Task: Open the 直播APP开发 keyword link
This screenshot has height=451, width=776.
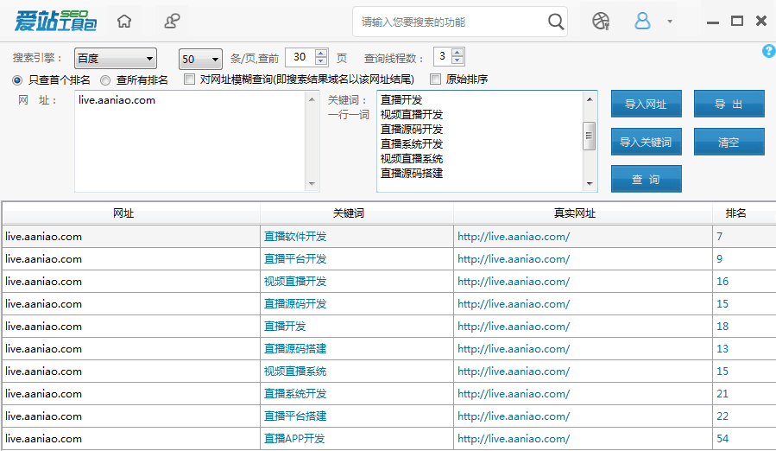Action: (294, 439)
